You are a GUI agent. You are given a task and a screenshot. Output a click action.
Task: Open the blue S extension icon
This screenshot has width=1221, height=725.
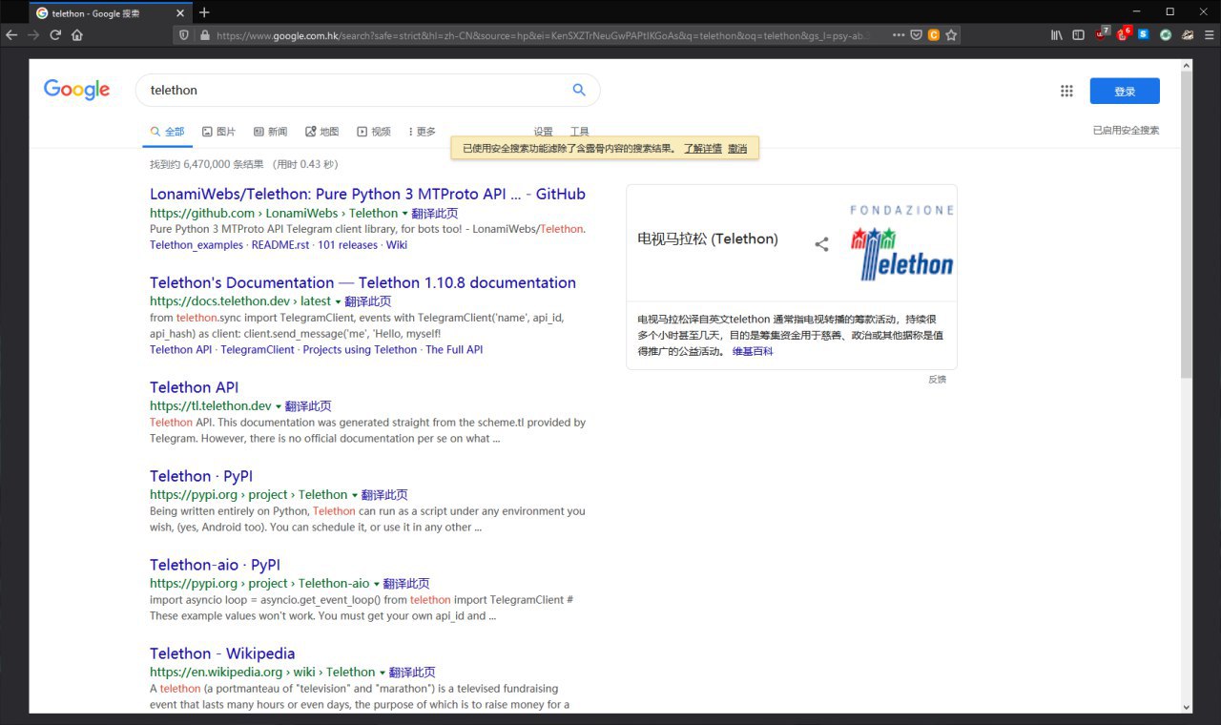pos(1144,34)
